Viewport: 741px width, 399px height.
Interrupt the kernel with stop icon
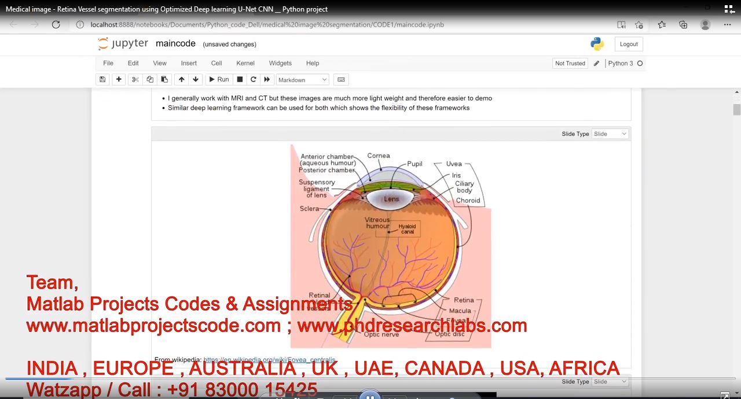[240, 80]
